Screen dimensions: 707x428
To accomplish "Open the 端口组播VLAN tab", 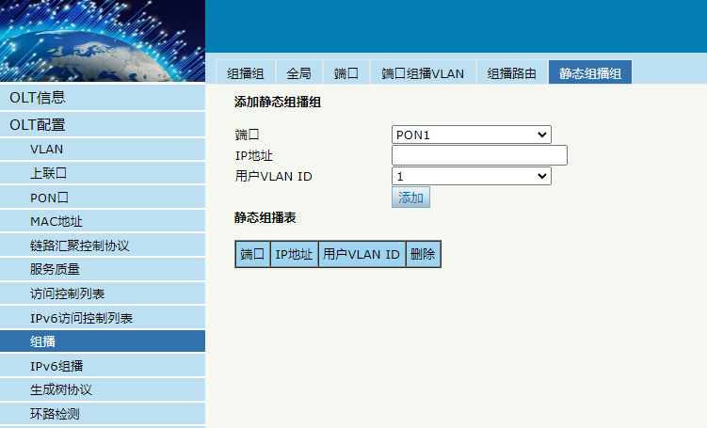I will click(x=423, y=72).
